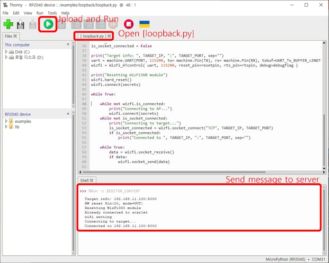The image size is (329, 263).
Task: Click shell output "Already connected to scarlet"
Action: click(x=116, y=212)
